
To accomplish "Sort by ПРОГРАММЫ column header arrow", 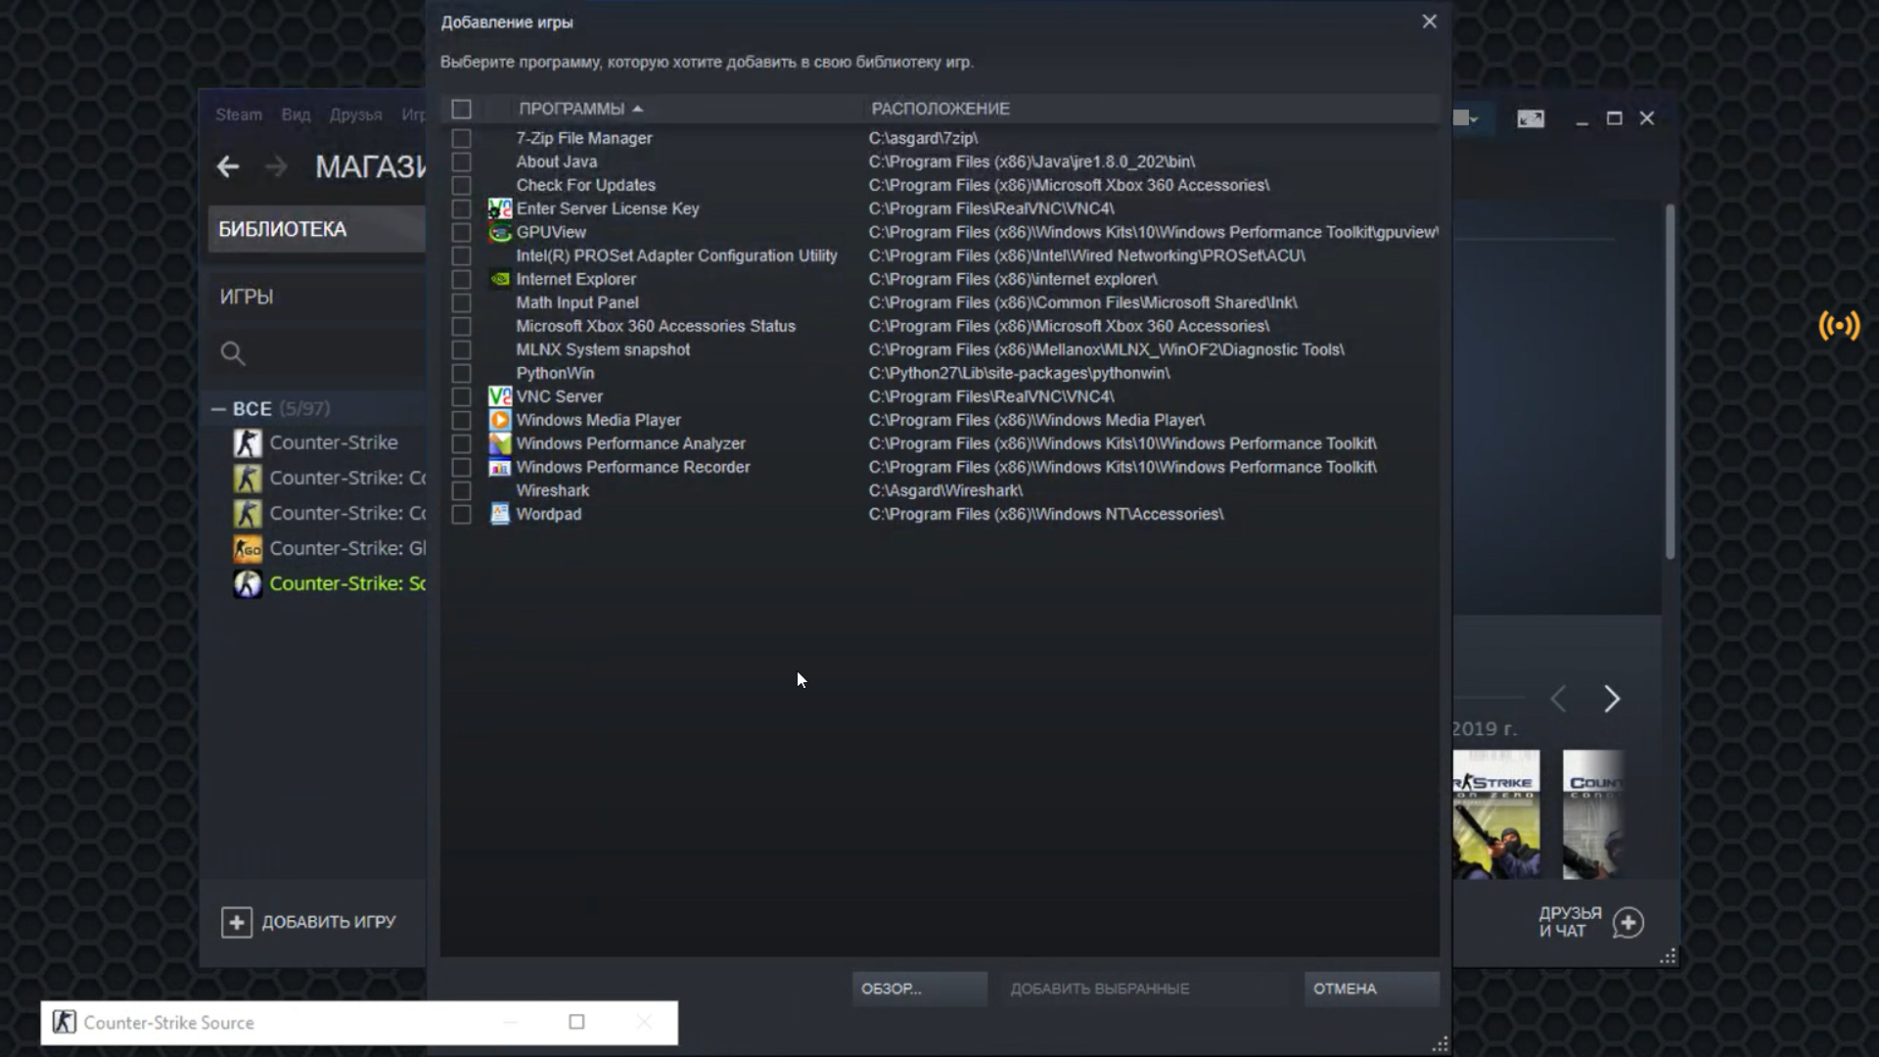I will 637,109.
